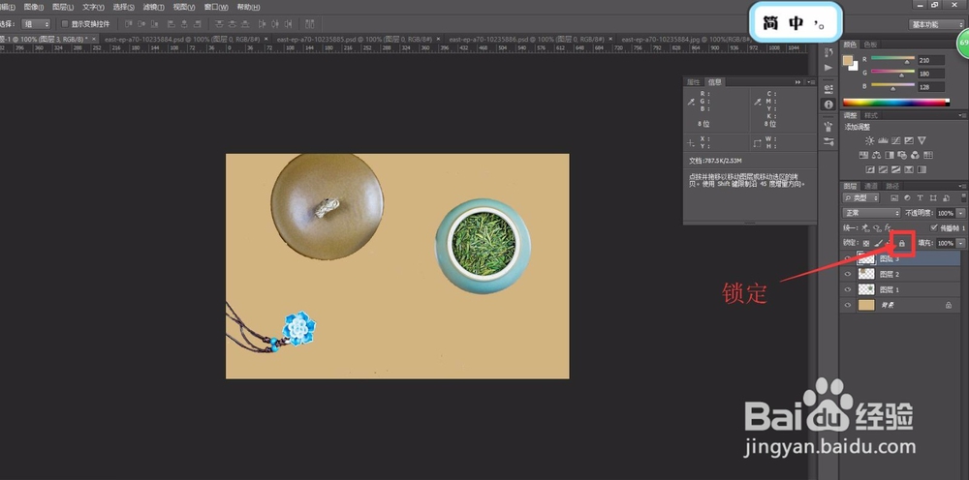The height and width of the screenshot is (480, 969).
Task: Click align top edges icon in options bar
Action: coord(129,24)
